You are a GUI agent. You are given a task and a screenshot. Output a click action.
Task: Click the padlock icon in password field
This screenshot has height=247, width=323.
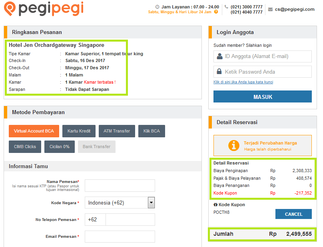219,71
